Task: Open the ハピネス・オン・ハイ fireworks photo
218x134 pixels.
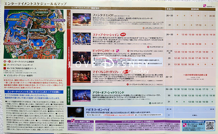Action: 76,112
